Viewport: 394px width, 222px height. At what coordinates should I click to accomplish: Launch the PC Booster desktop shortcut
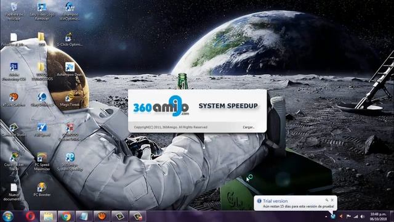42,189
